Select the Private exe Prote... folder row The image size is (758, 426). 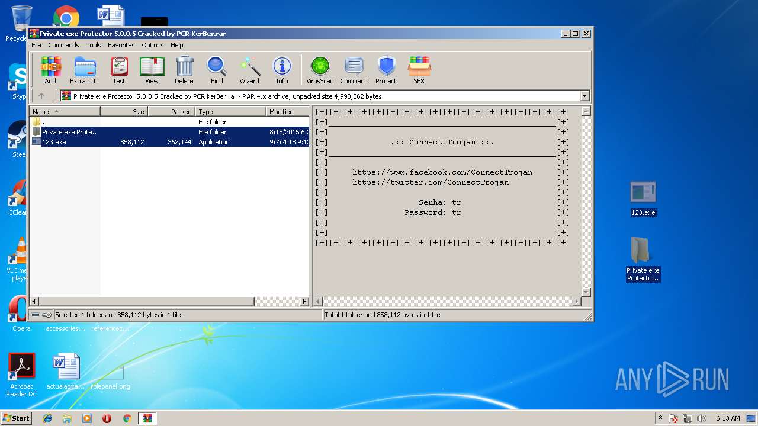(x=170, y=132)
